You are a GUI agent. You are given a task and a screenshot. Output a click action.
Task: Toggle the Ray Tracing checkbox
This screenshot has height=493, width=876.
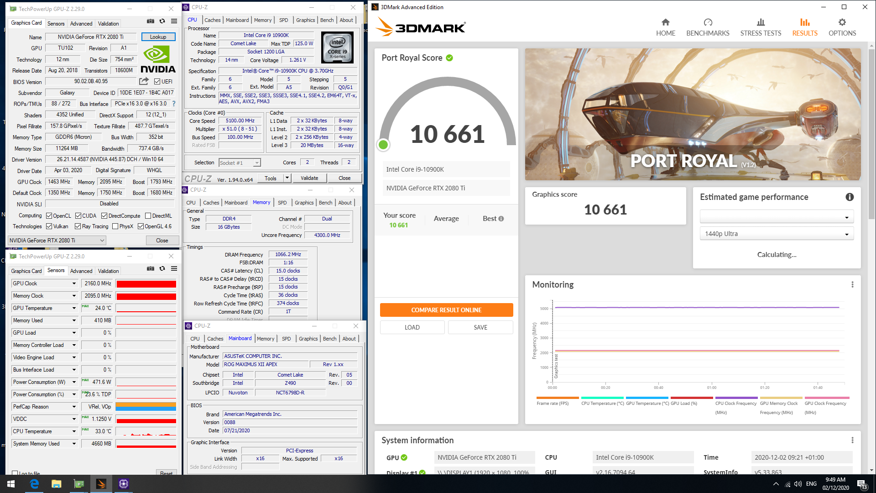(78, 226)
